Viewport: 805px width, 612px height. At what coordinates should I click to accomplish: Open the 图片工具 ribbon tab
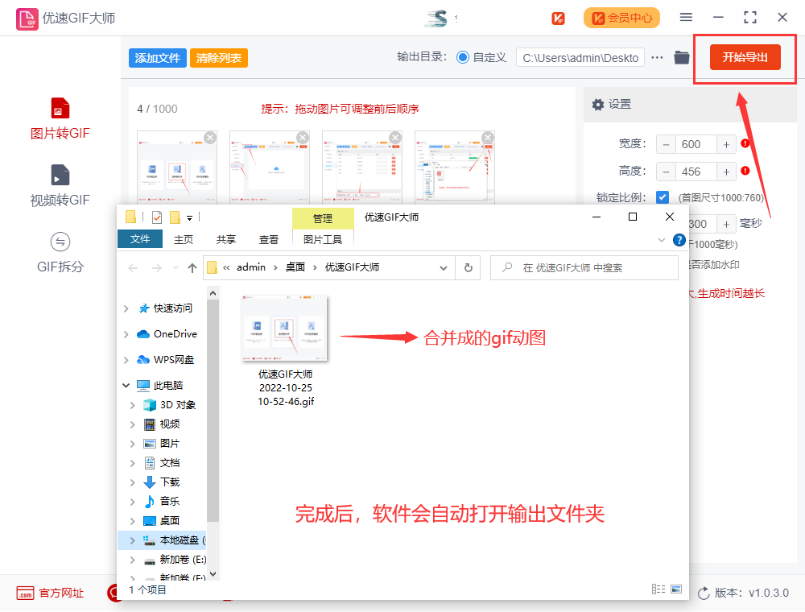point(323,239)
